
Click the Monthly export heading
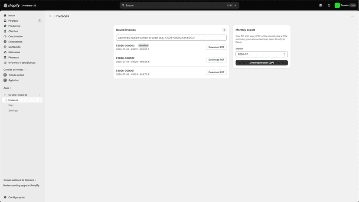tap(245, 30)
